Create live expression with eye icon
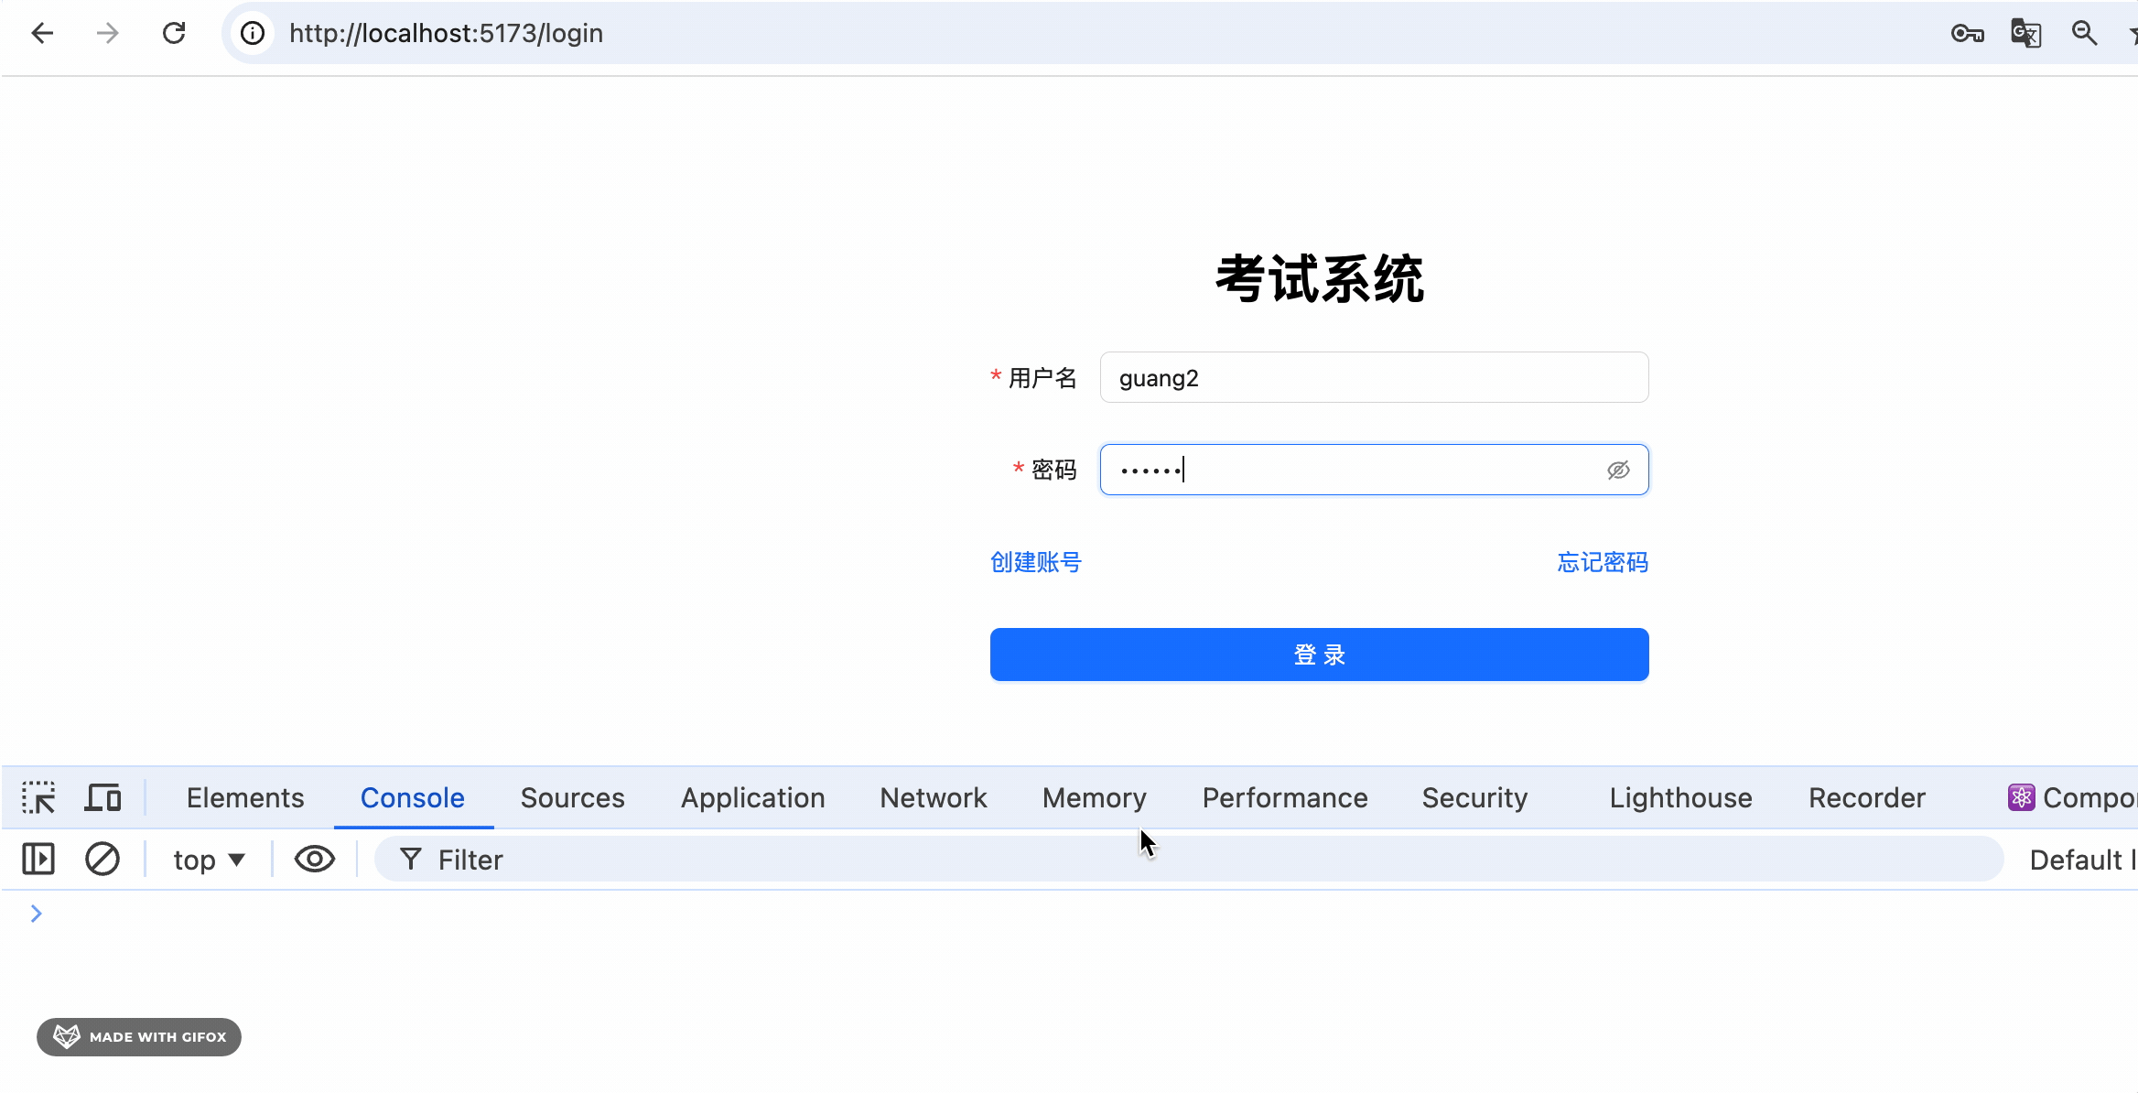Image resolution: width=2138 pixels, height=1093 pixels. 314,860
